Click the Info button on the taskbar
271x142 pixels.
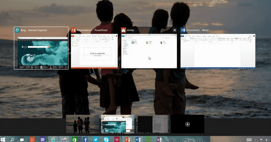tap(189, 141)
